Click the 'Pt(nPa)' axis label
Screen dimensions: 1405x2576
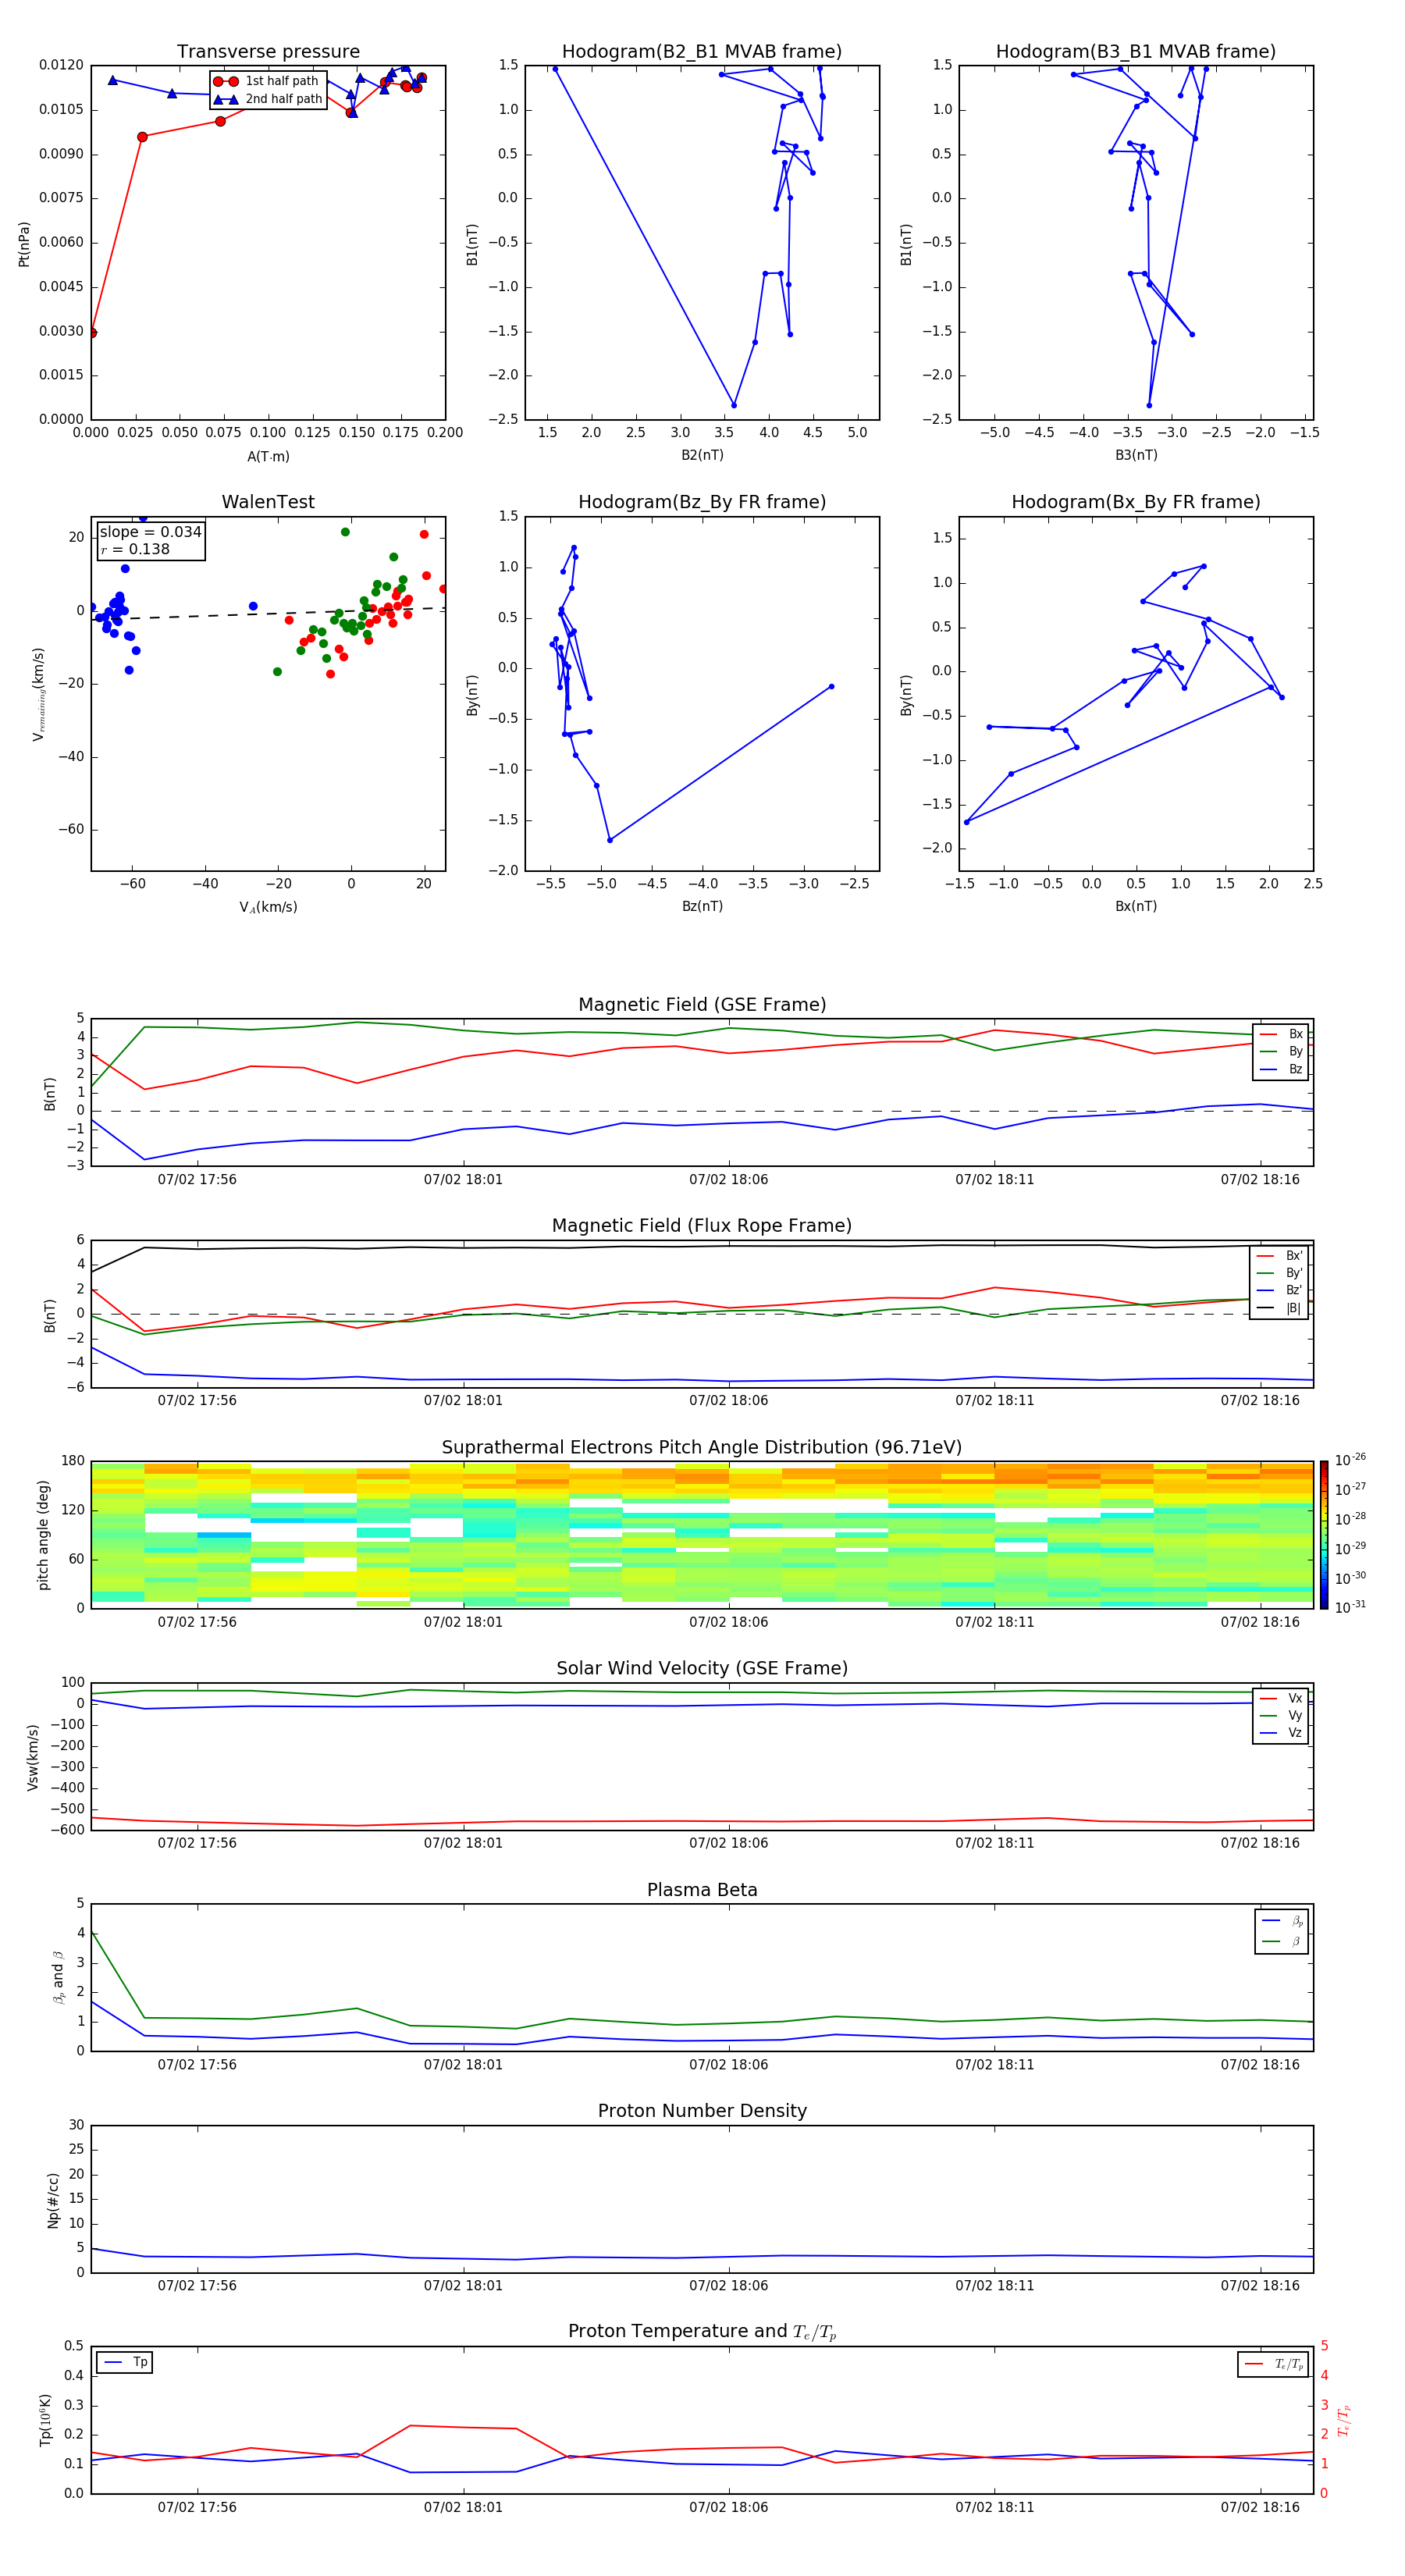coord(24,244)
